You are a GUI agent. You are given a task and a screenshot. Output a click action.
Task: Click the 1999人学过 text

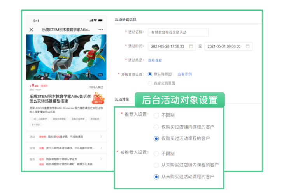[x=96, y=87]
